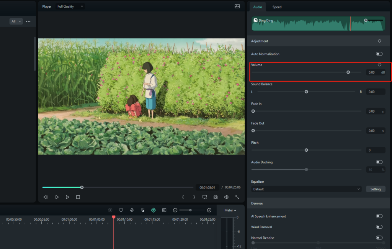Toggle Auto Normalization off
Viewport: 392px width, 249px height.
tap(379, 54)
